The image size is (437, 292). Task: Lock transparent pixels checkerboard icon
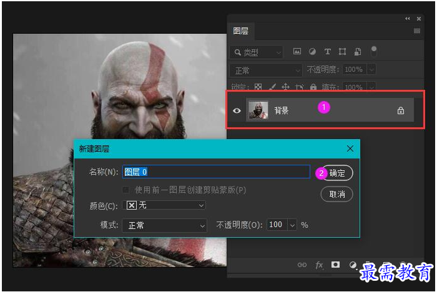(258, 87)
